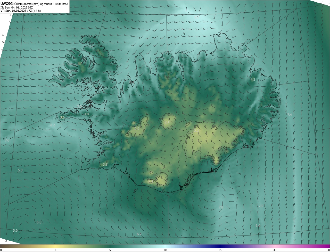Screen dimensions: 330x252
Task: Click the 0 tick on the color scale
Action: point(1,250)
